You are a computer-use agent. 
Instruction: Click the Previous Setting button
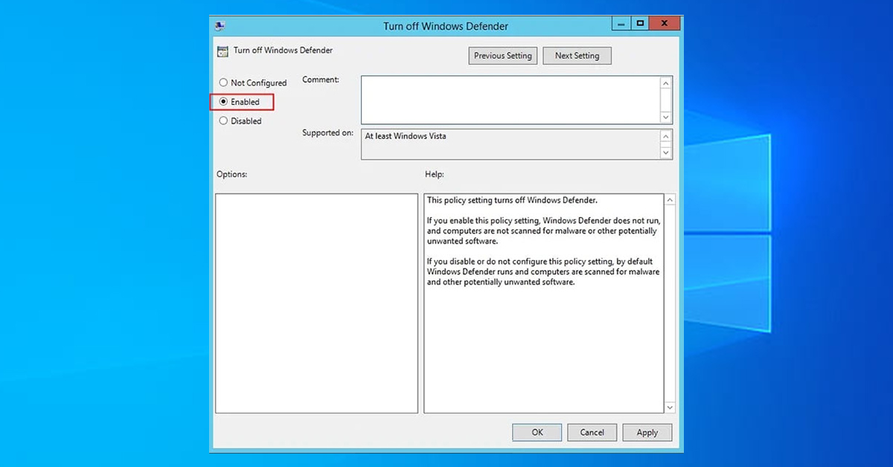coord(502,55)
